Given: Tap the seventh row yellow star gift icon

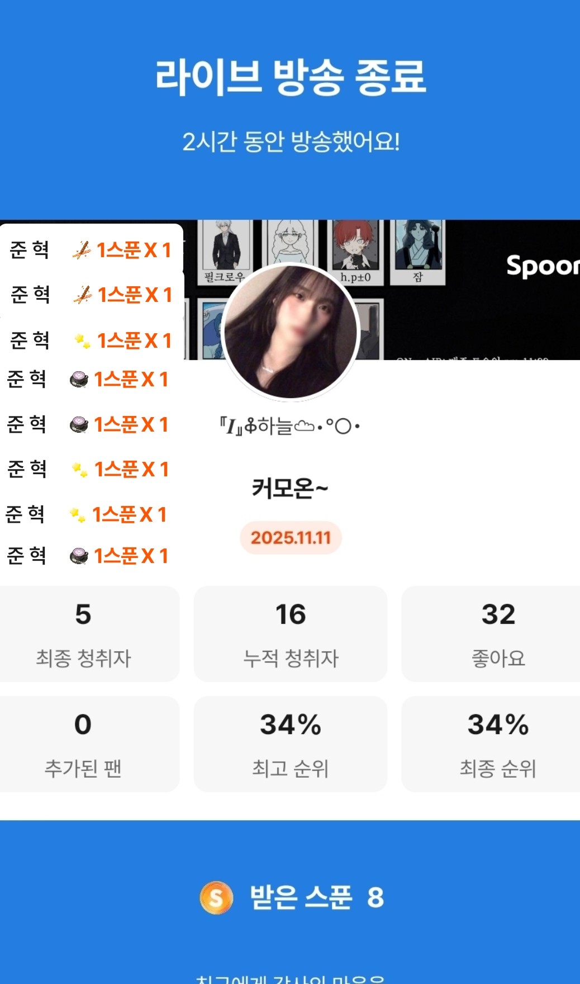Looking at the screenshot, I should [77, 514].
